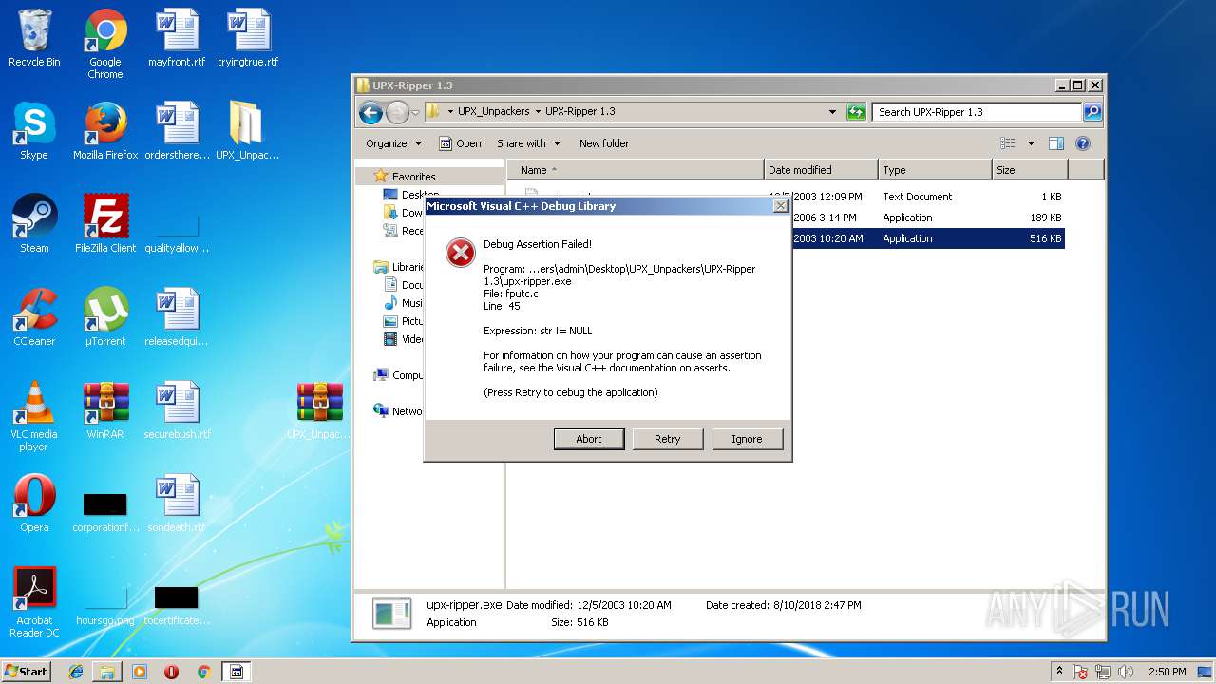Screen dimensions: 1216x684
Task: Refresh the folder with green arrows button
Action: coord(856,111)
